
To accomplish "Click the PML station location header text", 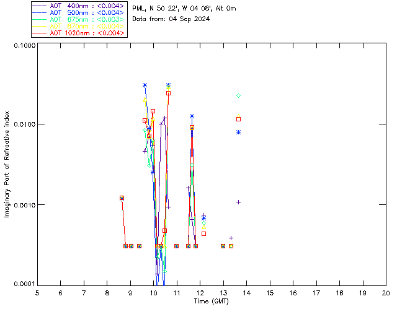I will tap(184, 9).
